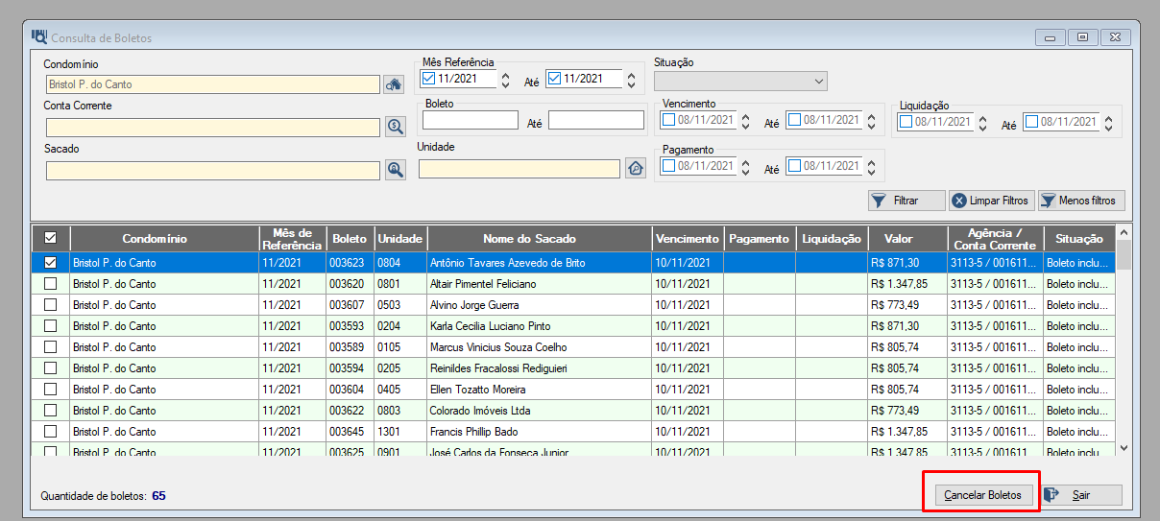Sort by the Situação column header
This screenshot has height=521, width=1160.
1079,238
